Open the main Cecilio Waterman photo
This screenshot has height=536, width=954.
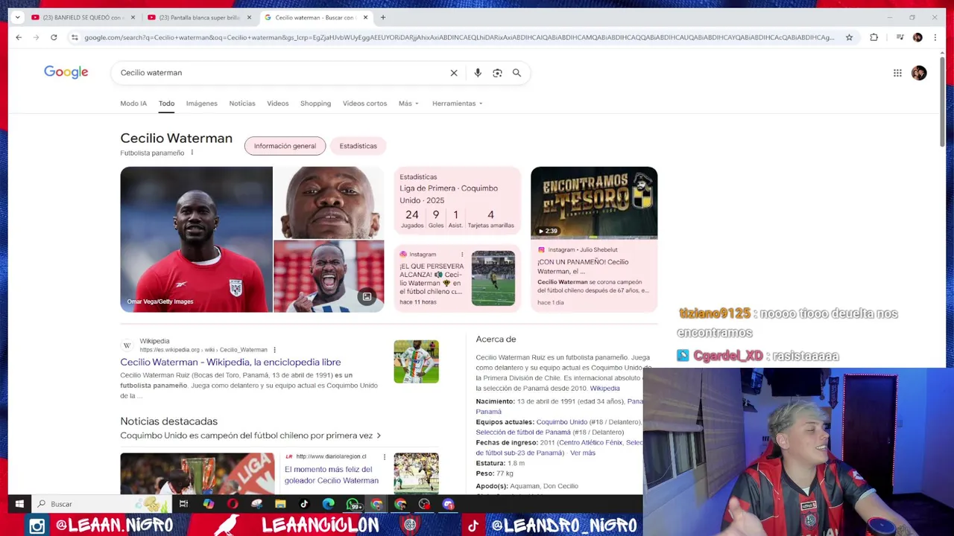pyautogui.click(x=196, y=239)
